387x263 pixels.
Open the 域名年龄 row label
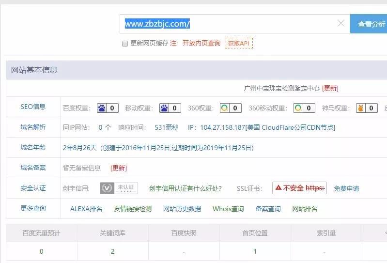point(33,148)
